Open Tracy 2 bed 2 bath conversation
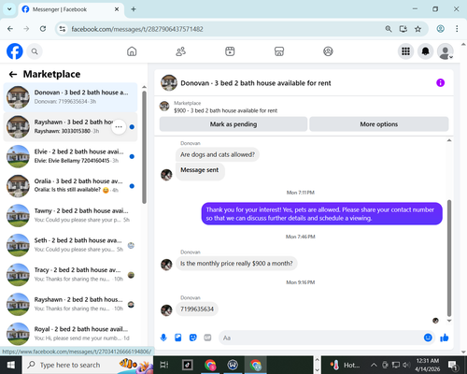This screenshot has height=374, width=467. [x=70, y=275]
